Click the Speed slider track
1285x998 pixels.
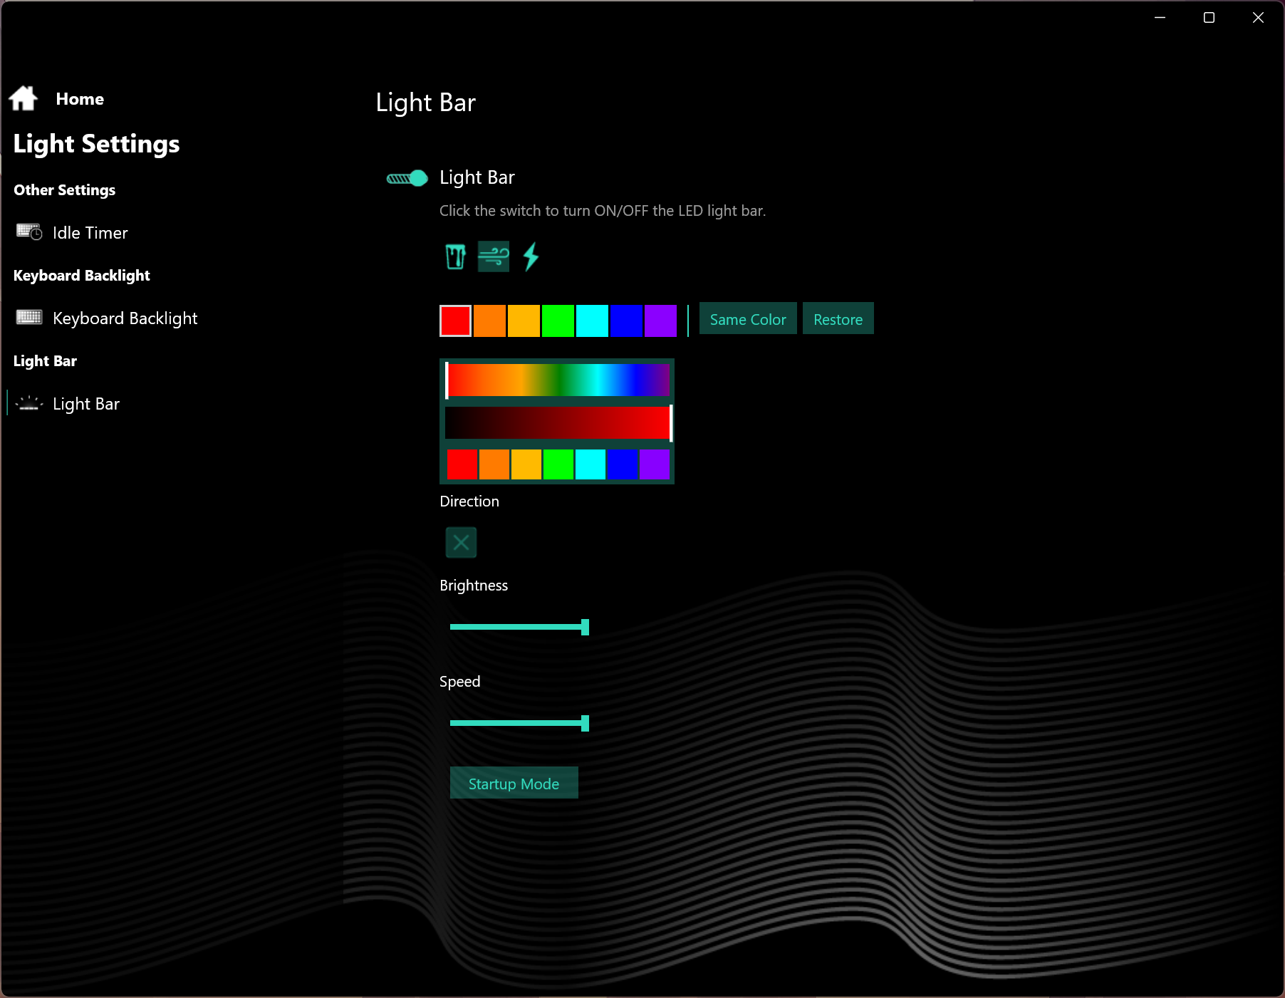tap(519, 723)
